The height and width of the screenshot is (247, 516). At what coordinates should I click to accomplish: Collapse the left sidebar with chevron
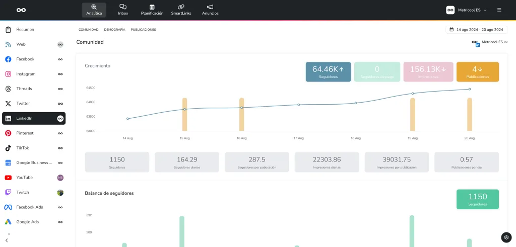point(7,240)
